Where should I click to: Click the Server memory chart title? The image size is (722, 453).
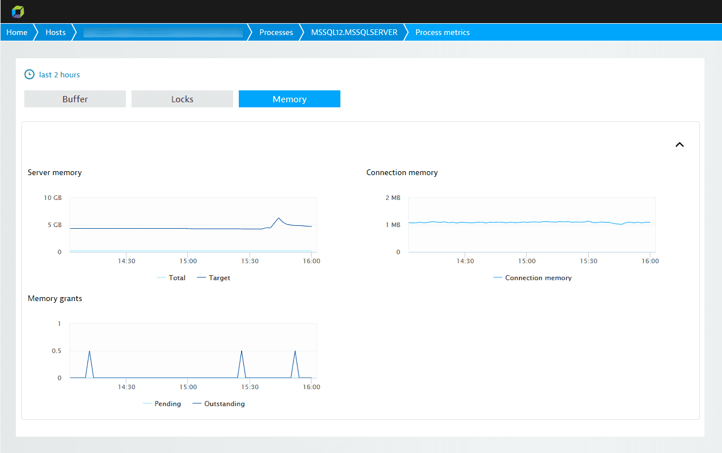(55, 173)
